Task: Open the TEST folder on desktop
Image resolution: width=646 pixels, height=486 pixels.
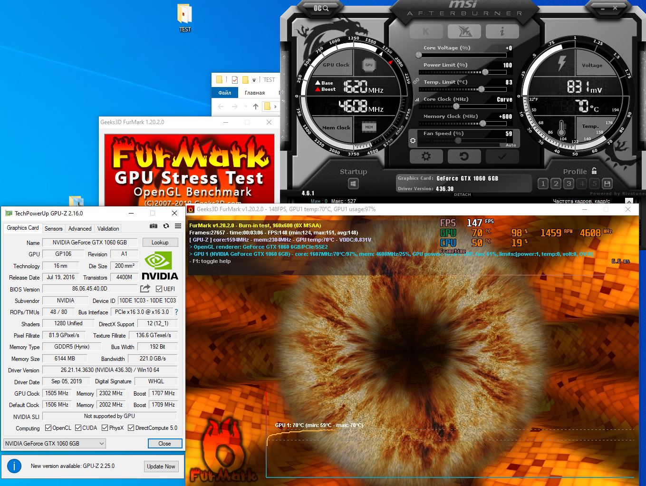Action: coord(185,19)
